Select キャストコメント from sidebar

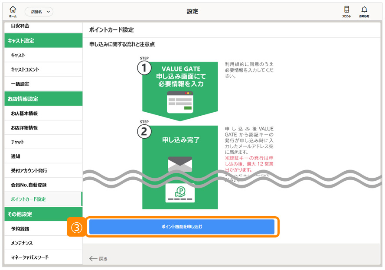pyautogui.click(x=25, y=70)
